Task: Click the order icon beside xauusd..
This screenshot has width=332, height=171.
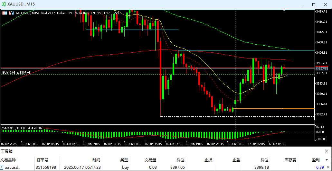Action: pos(2,167)
